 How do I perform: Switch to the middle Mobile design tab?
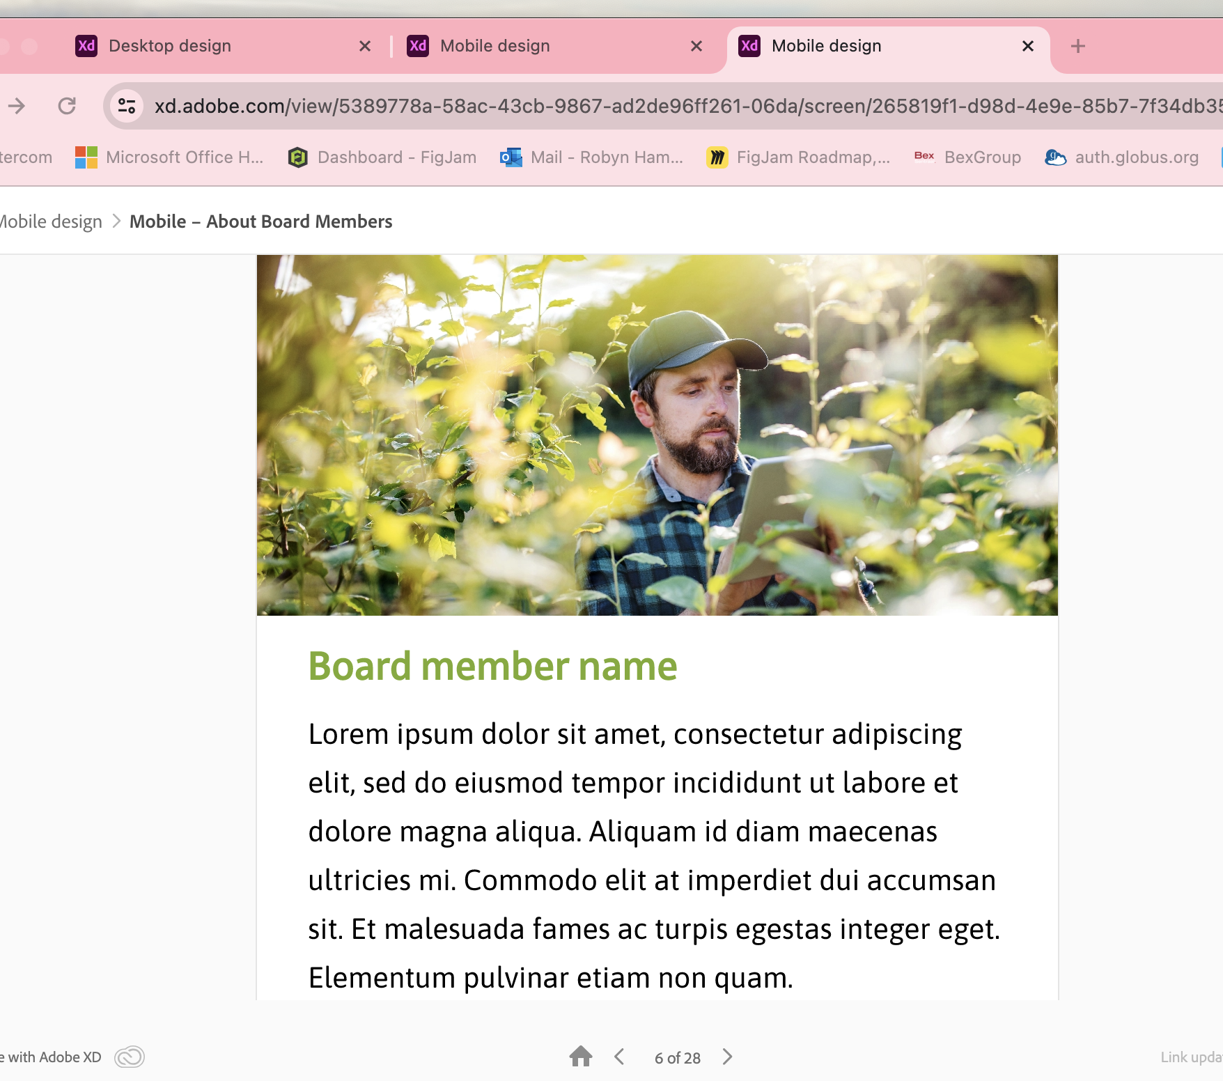pos(494,46)
